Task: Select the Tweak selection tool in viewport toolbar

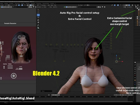Action: click(x=38, y=10)
